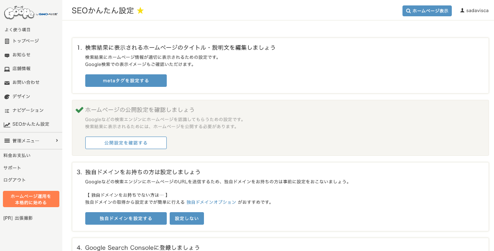Click the トップページ document icon
The image size is (494, 251).
click(7, 41)
